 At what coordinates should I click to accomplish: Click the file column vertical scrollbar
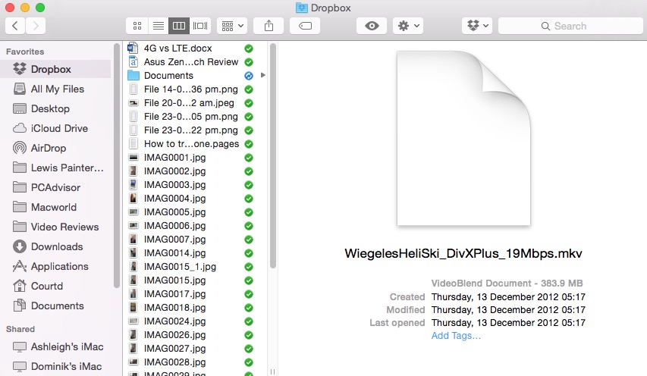pyautogui.click(x=273, y=156)
